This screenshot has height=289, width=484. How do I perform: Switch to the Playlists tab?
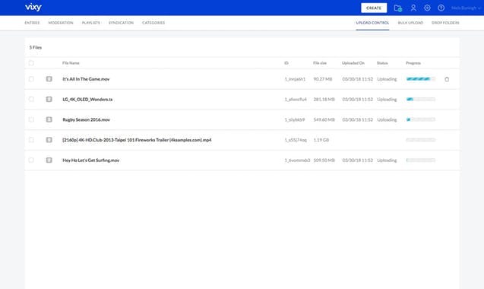[91, 23]
